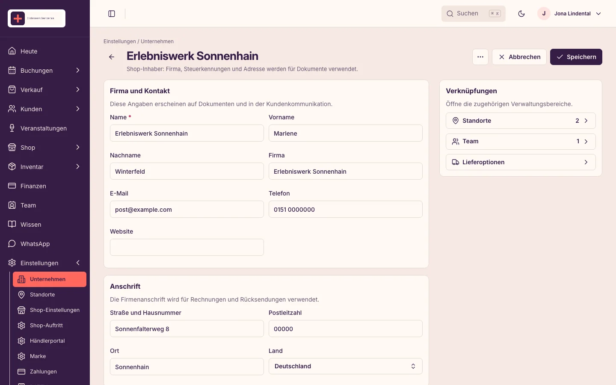This screenshot has width=616, height=385.
Task: Open the three-dots more actions menu
Action: pos(480,57)
